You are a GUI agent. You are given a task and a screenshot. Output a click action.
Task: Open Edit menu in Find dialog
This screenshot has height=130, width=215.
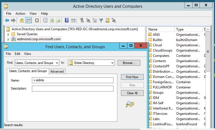[x=17, y=54]
